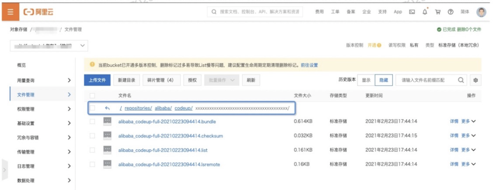This screenshot has height=190, width=493.
Task: Open the repositories/ path segment
Action: [139, 108]
